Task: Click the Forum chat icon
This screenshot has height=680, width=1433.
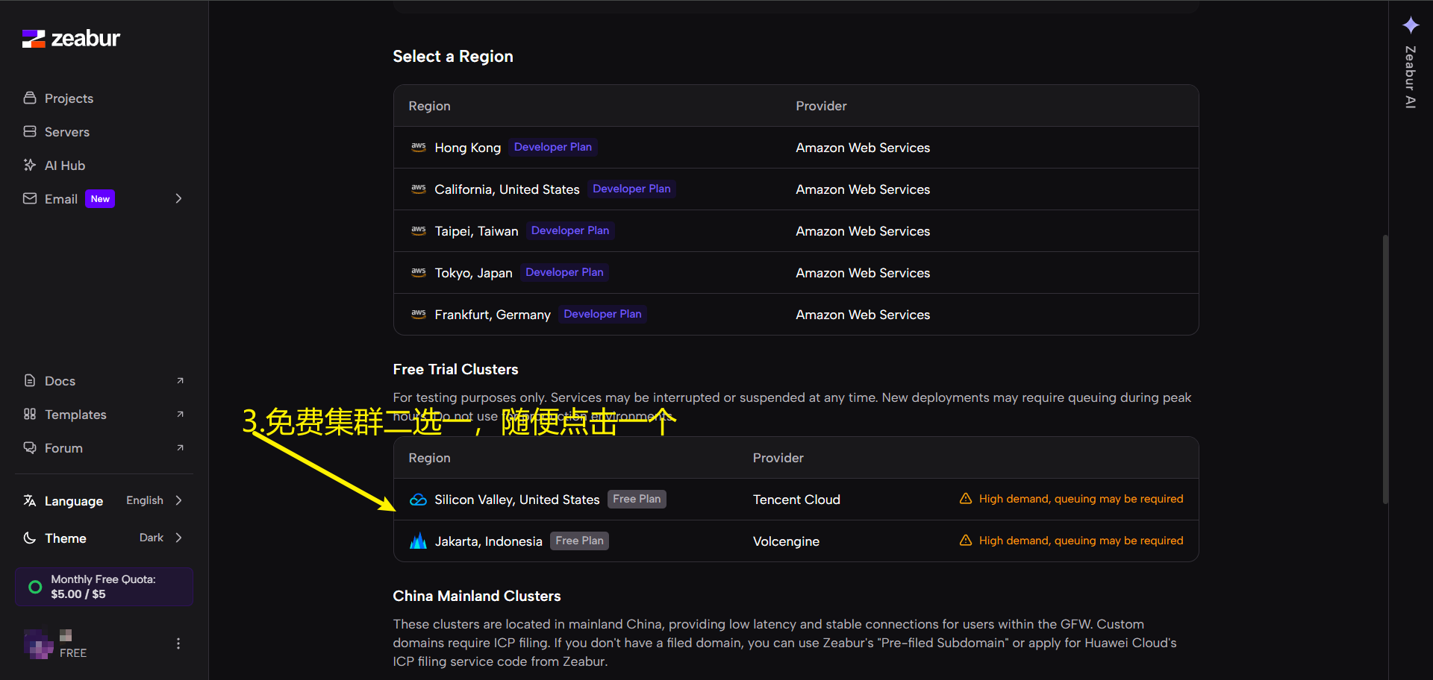Action: pyautogui.click(x=30, y=447)
